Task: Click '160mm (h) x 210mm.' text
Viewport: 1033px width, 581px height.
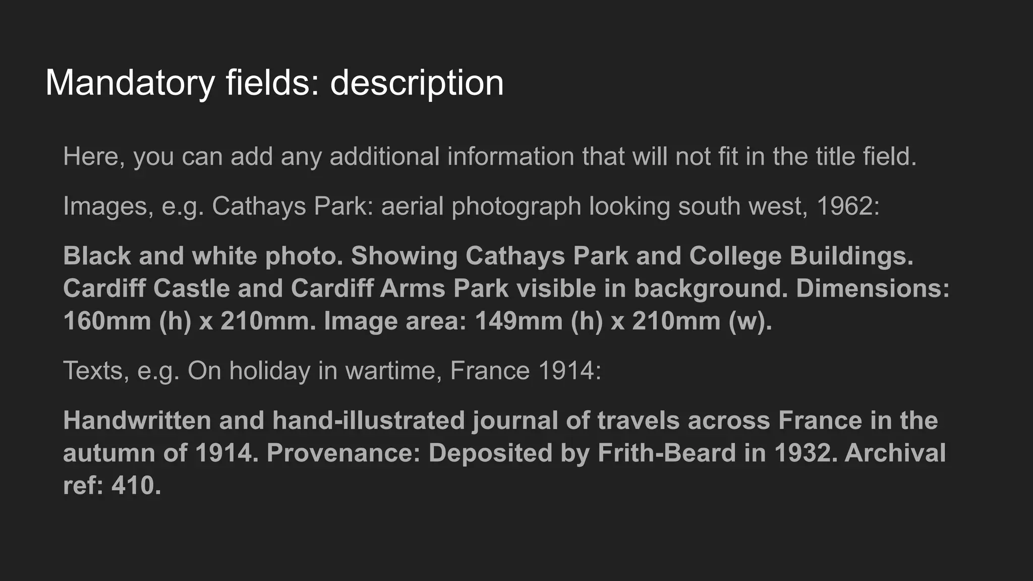Action: point(190,321)
